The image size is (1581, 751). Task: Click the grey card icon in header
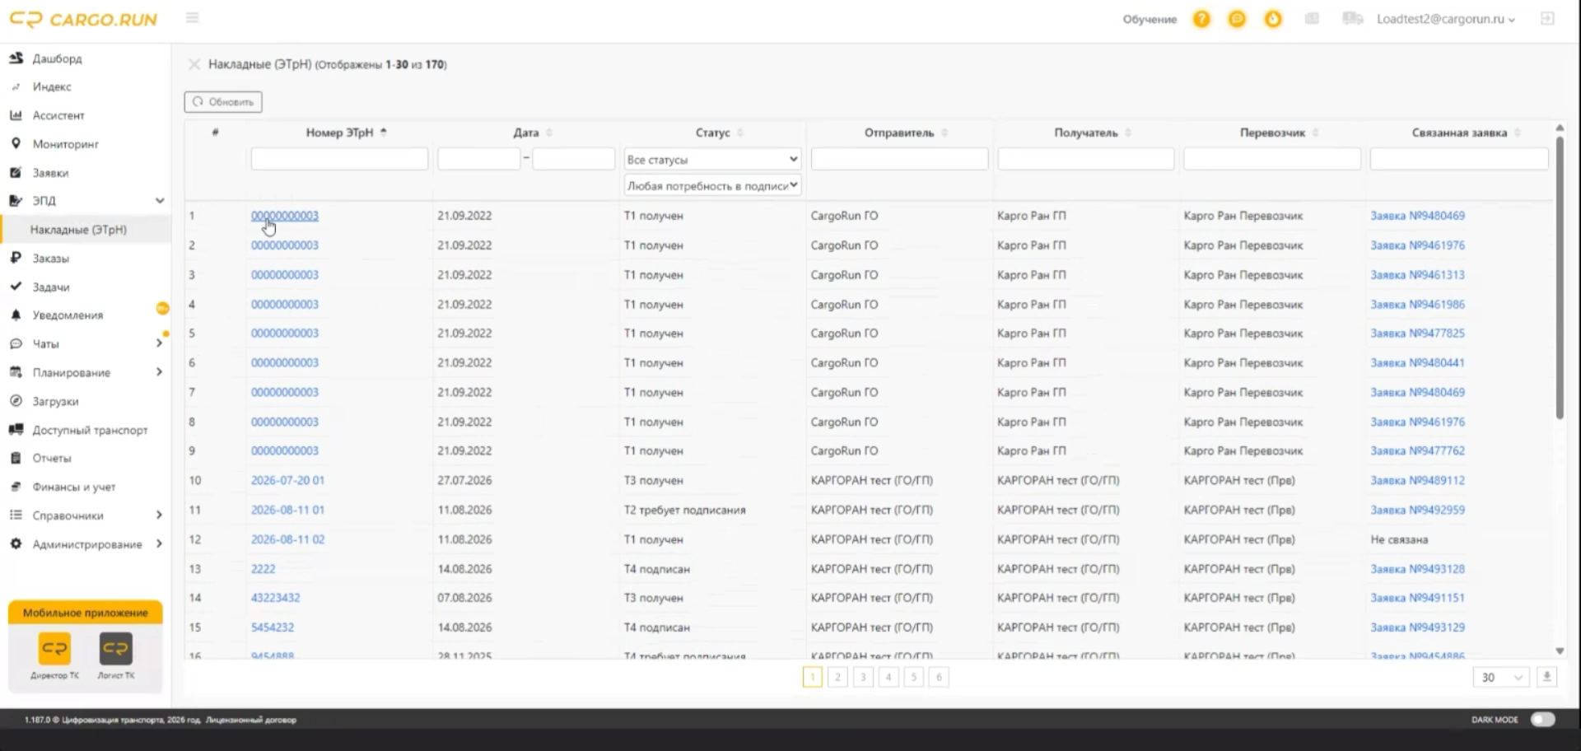1312,18
